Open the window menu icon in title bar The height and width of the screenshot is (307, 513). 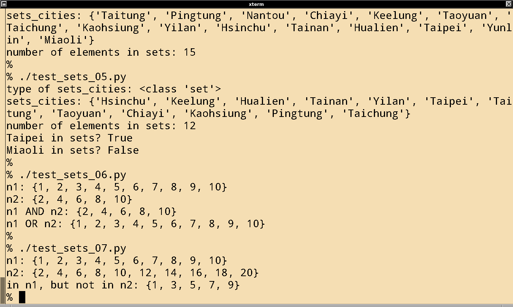pyautogui.click(x=4, y=4)
